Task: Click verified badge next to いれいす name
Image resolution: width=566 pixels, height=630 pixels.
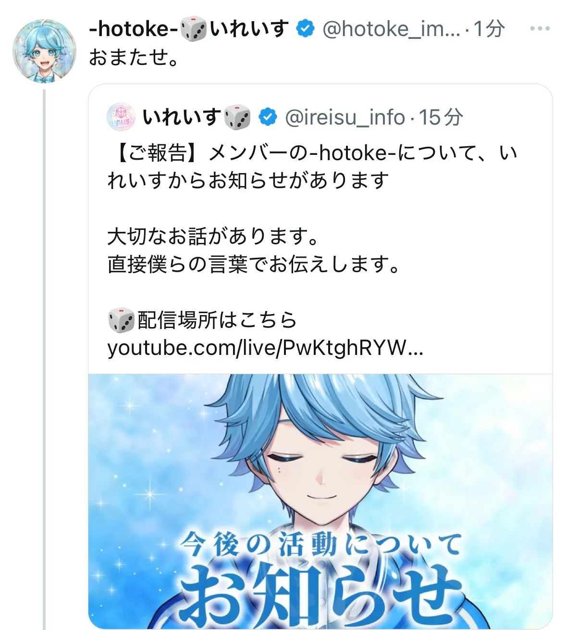Action: (x=268, y=117)
